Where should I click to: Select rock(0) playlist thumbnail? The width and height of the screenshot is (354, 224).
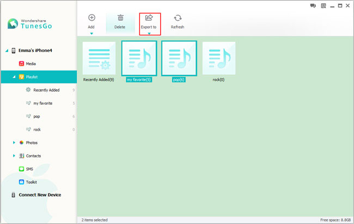(219, 58)
